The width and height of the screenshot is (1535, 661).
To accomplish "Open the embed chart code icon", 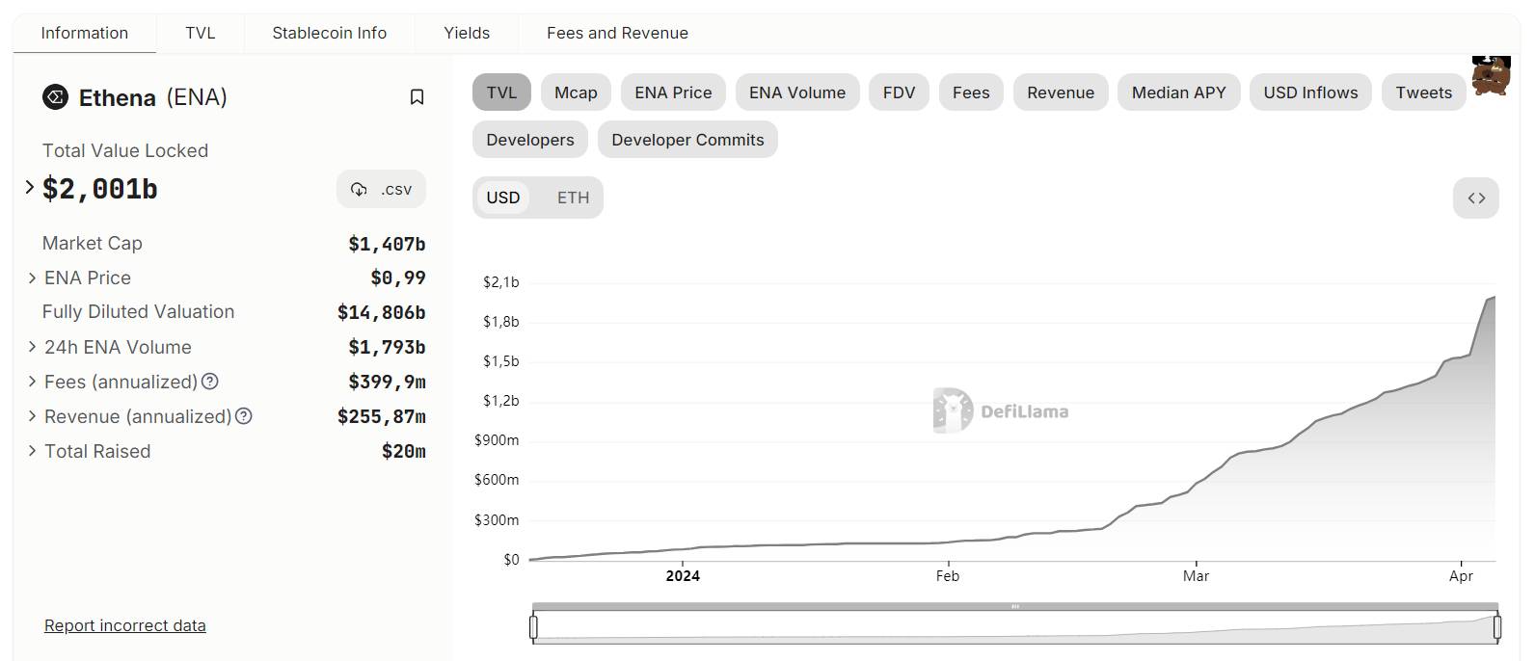I will (x=1476, y=198).
